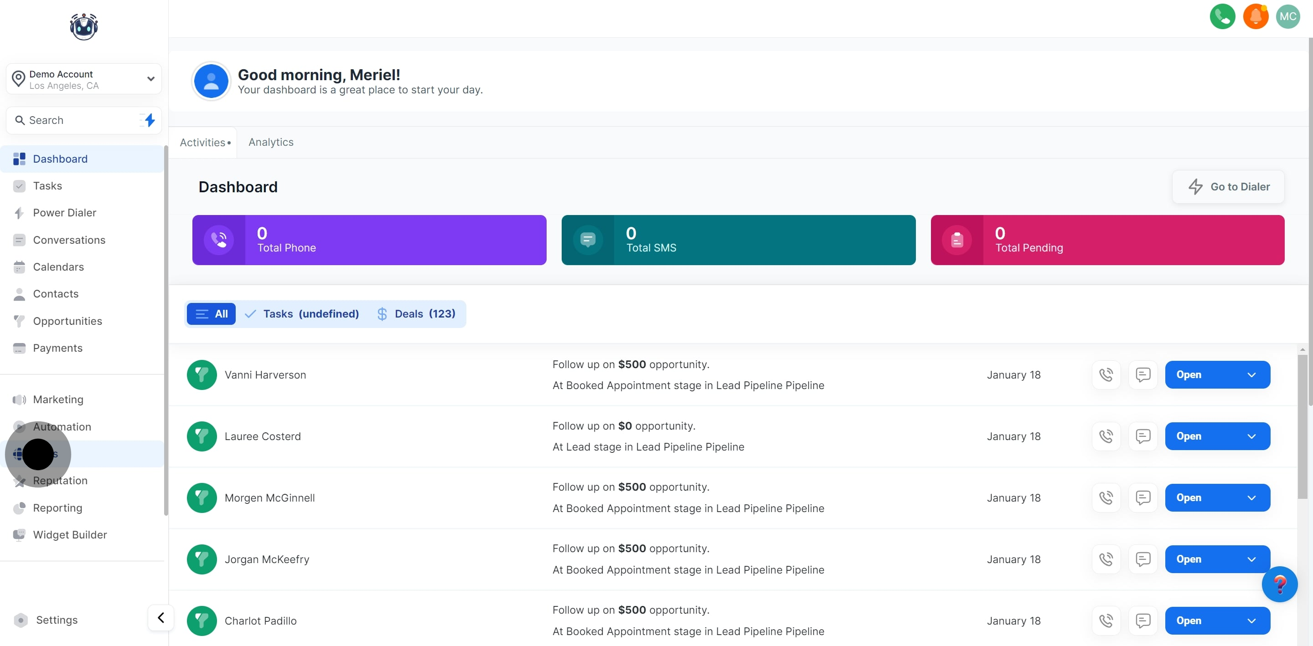Select the All filter toggle
Image resolution: width=1313 pixels, height=646 pixels.
click(x=211, y=314)
